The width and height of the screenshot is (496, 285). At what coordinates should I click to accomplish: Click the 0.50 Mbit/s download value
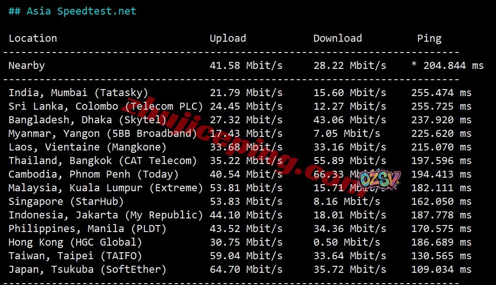tap(347, 242)
